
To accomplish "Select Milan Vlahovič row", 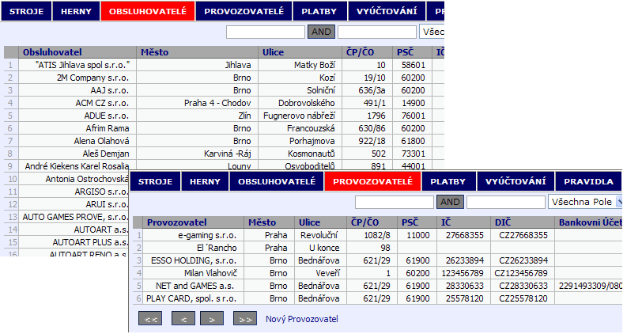I will [x=377, y=273].
